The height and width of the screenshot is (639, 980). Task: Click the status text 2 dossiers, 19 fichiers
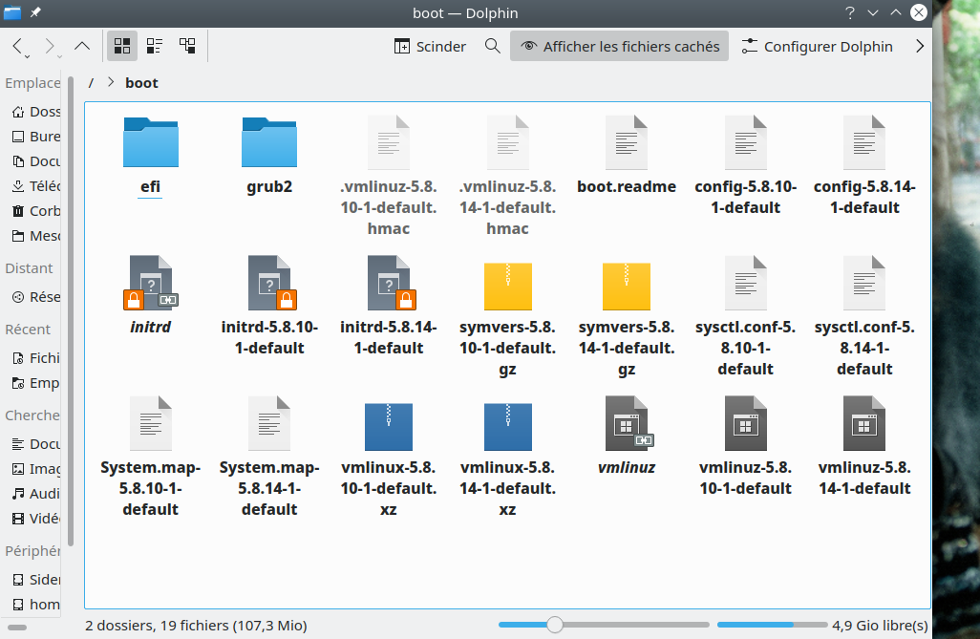(x=196, y=626)
